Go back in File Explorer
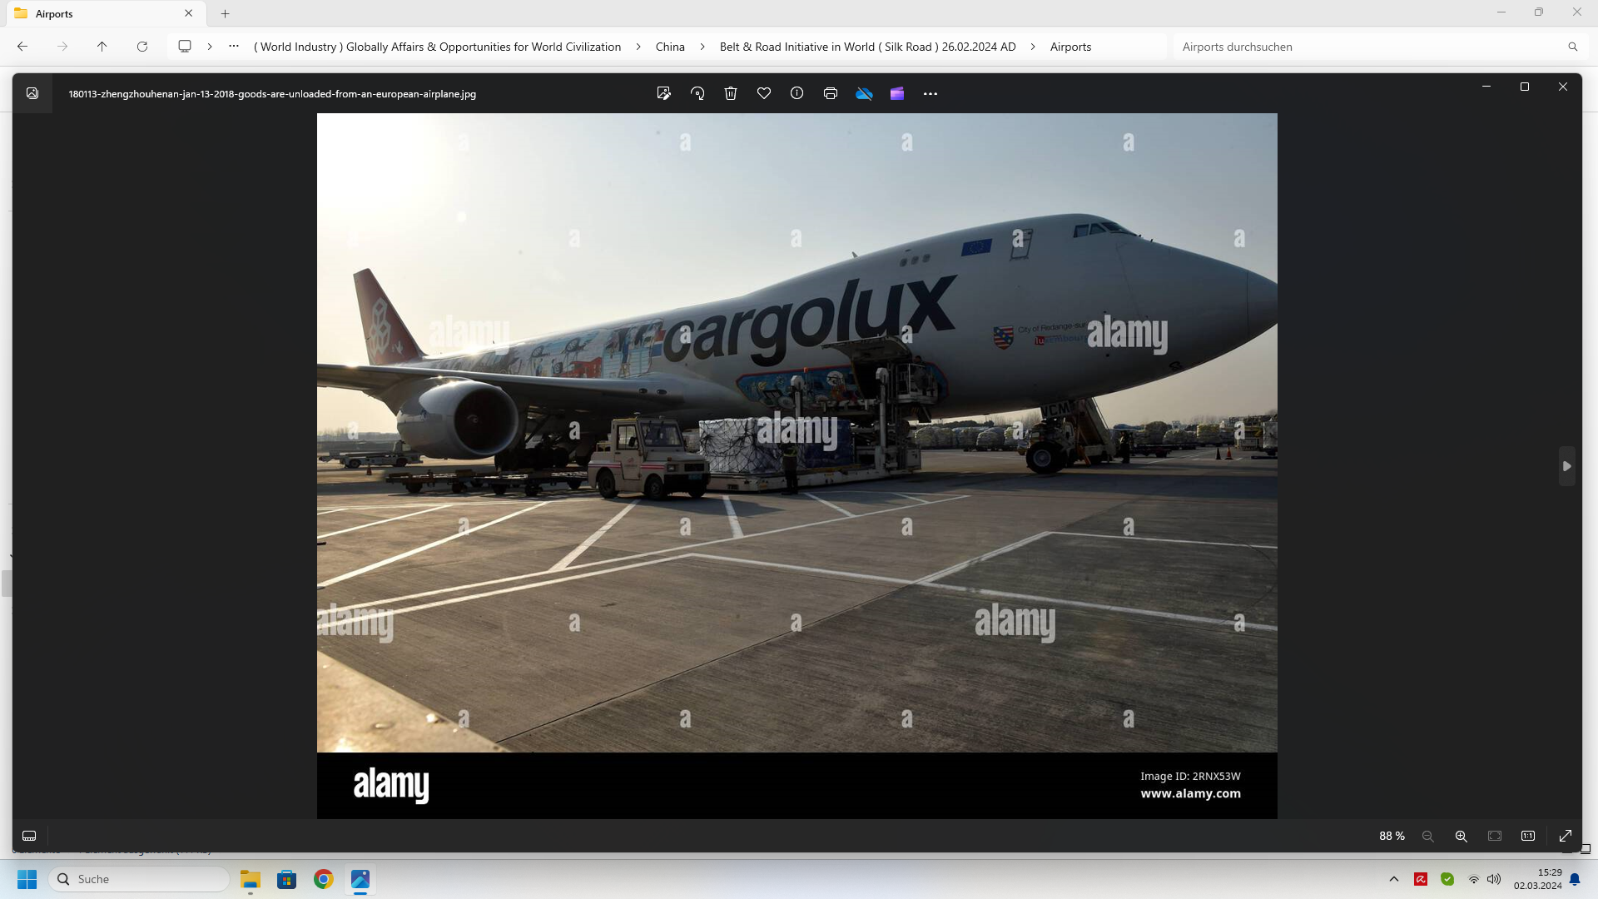 (22, 47)
